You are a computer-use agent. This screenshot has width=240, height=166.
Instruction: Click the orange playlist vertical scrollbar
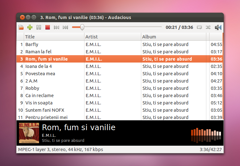pyautogui.click(x=223, y=76)
